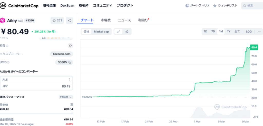Viewport: 263px width, 126px height.
Task: Click the Ailey coin logo
Action: coord(3,20)
